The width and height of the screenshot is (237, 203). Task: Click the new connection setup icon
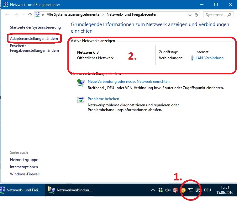click(x=81, y=83)
